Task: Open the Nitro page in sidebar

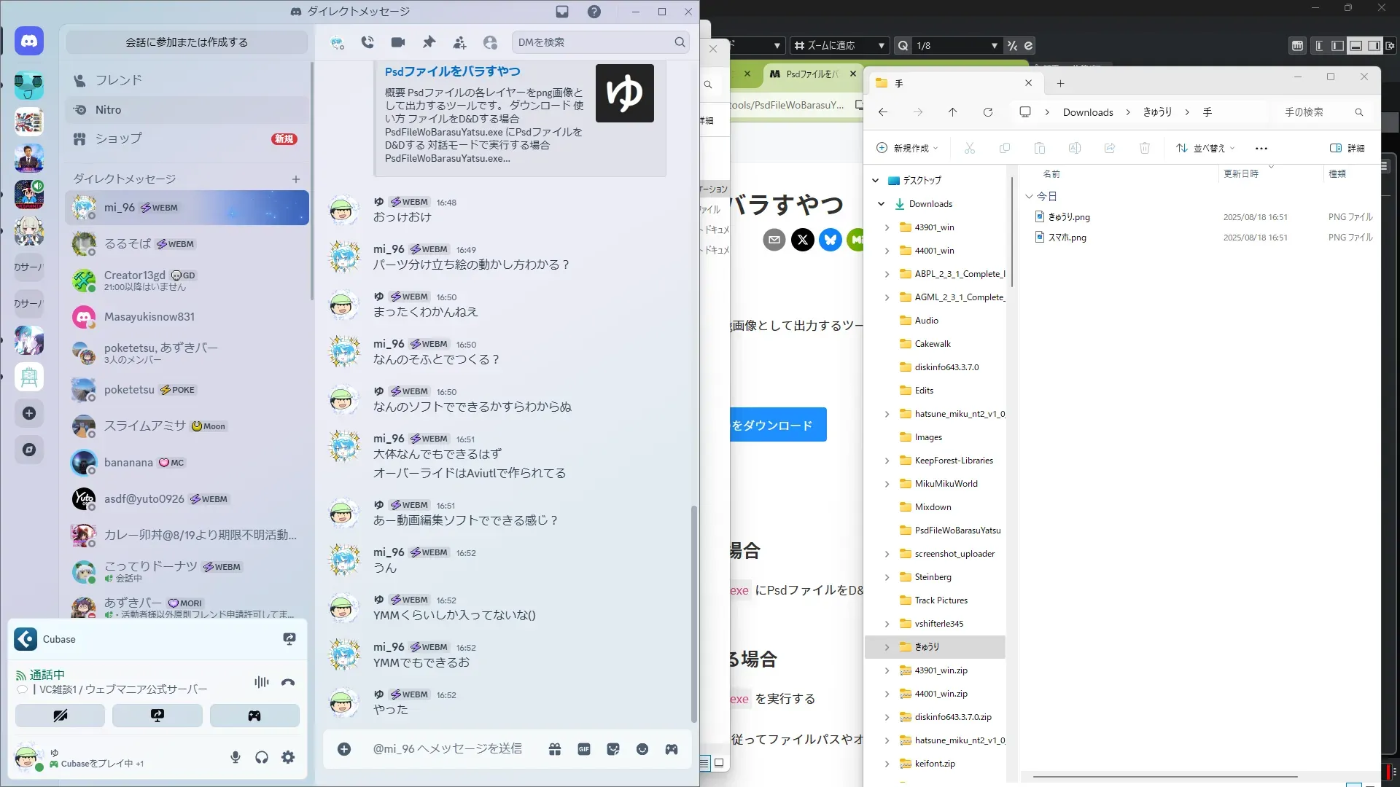Action: (108, 110)
